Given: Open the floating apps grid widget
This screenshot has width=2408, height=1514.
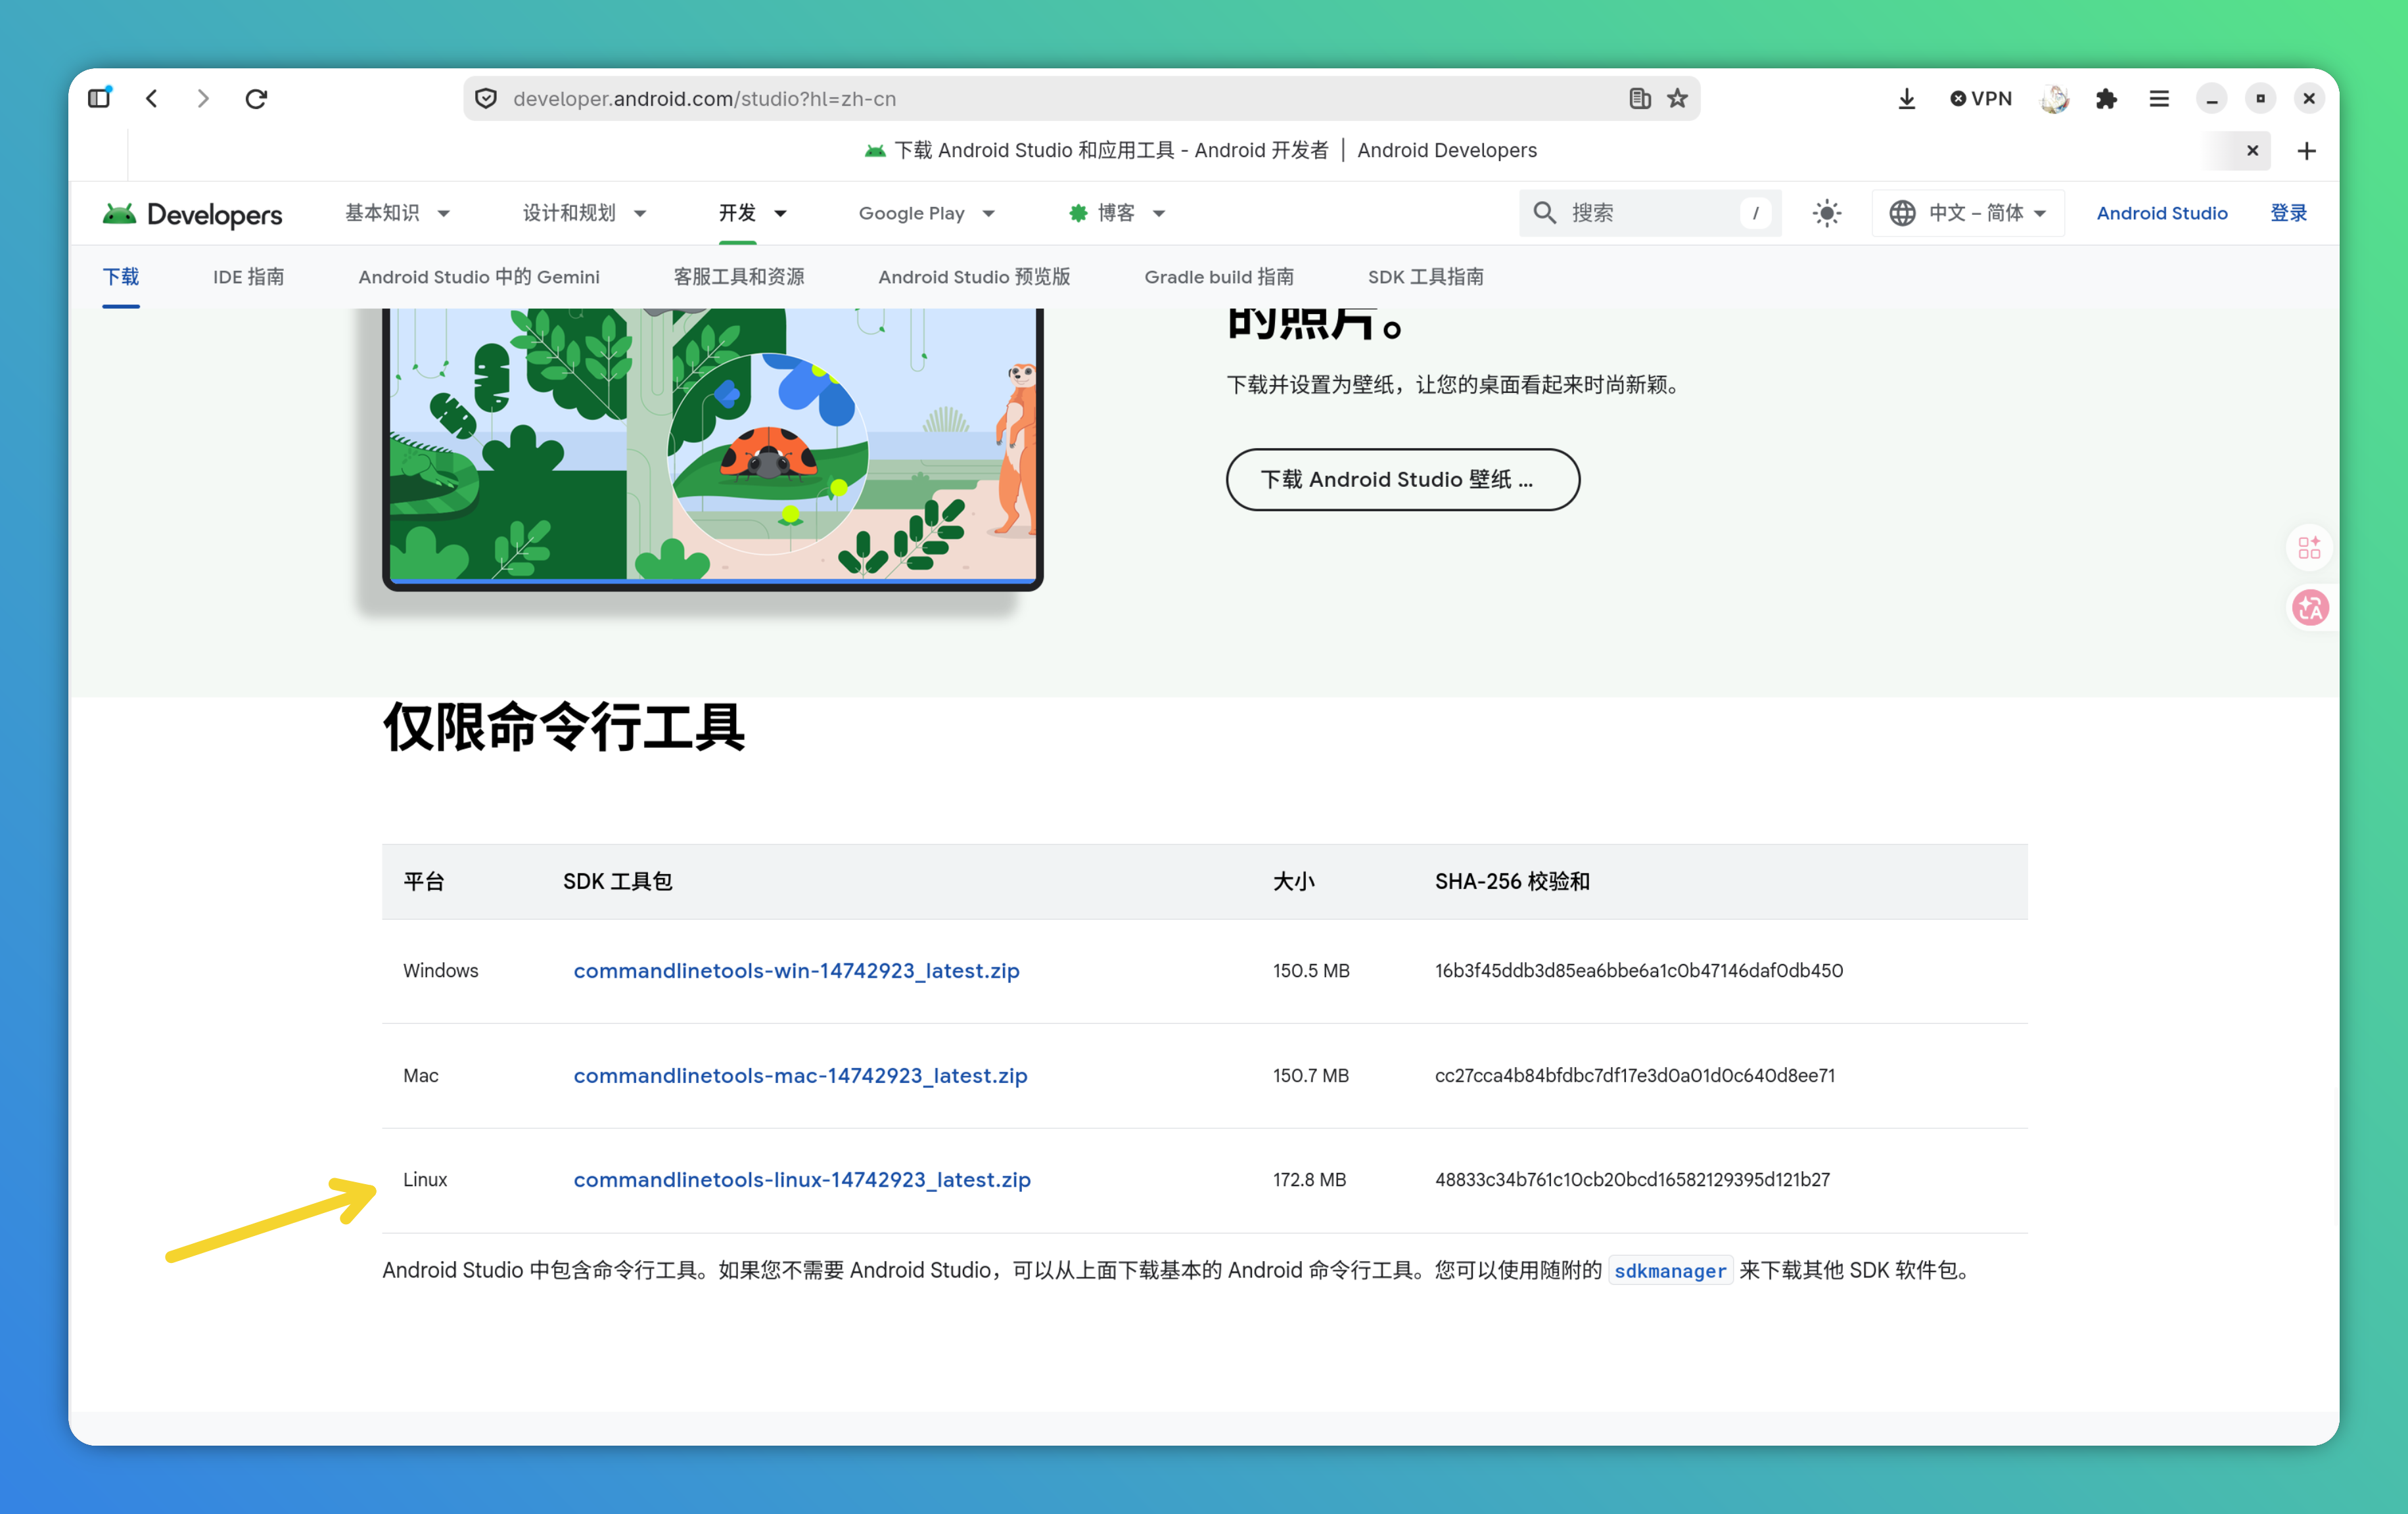Looking at the screenshot, I should (2308, 547).
